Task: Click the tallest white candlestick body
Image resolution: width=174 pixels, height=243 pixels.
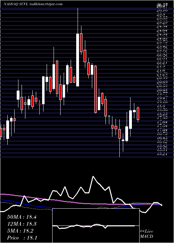Action: click(78, 60)
